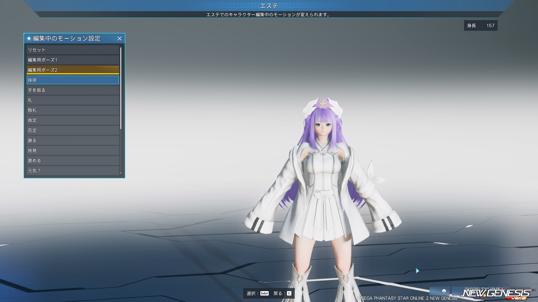This screenshot has height=302, width=538.
Task: Select the 元気？ motion entry
Action: (73, 171)
